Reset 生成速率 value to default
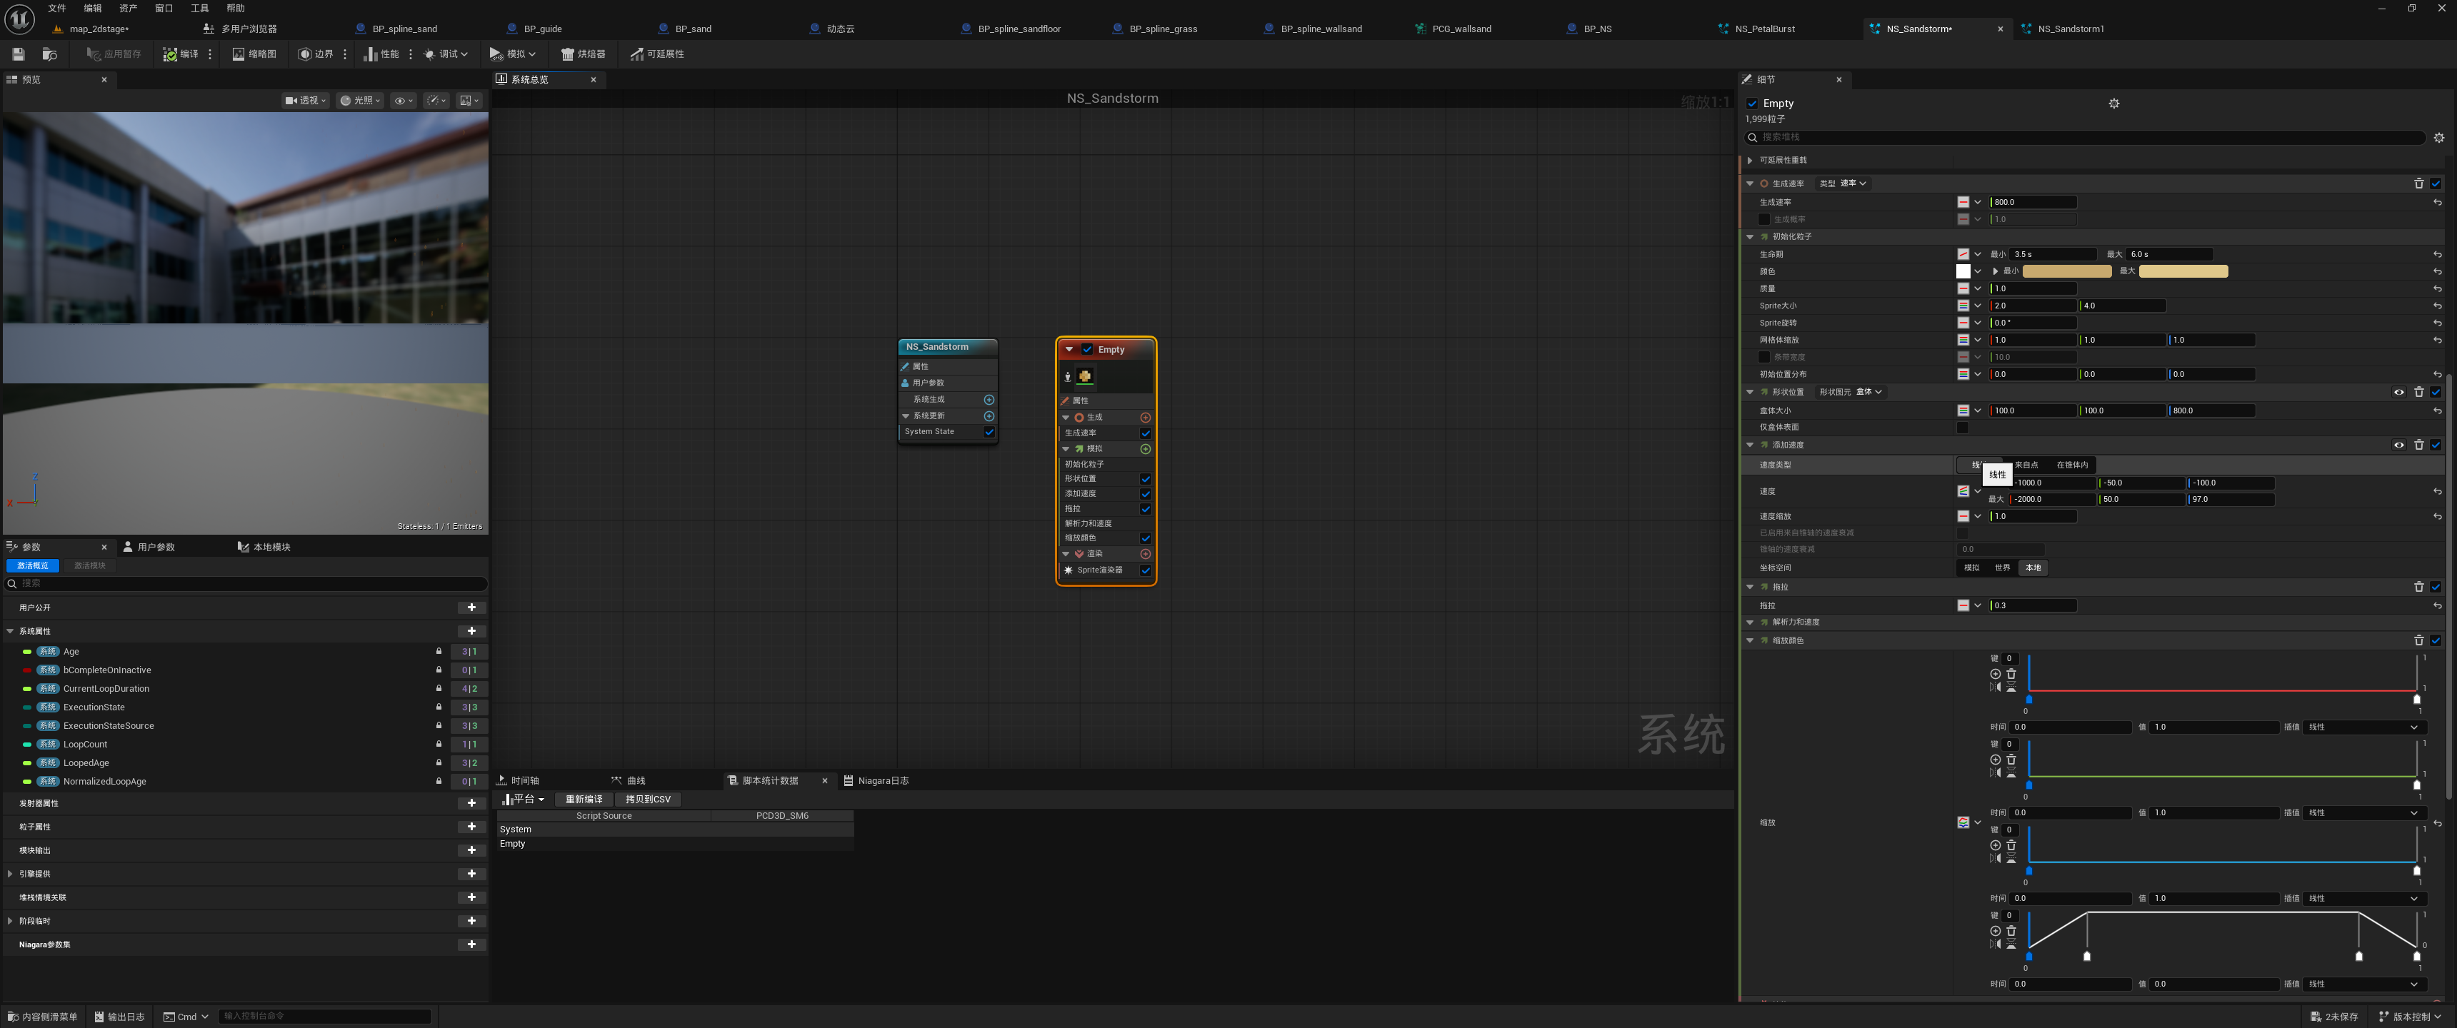The height and width of the screenshot is (1028, 2457). pyautogui.click(x=2437, y=202)
